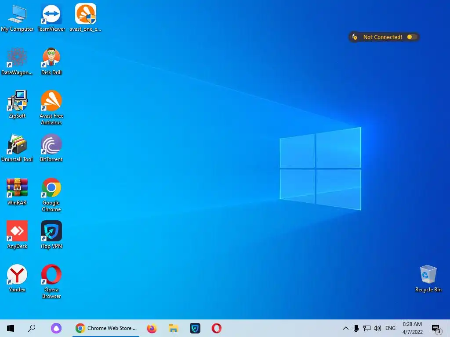Switch to Chrome Web Store taskbar window

click(x=106, y=328)
